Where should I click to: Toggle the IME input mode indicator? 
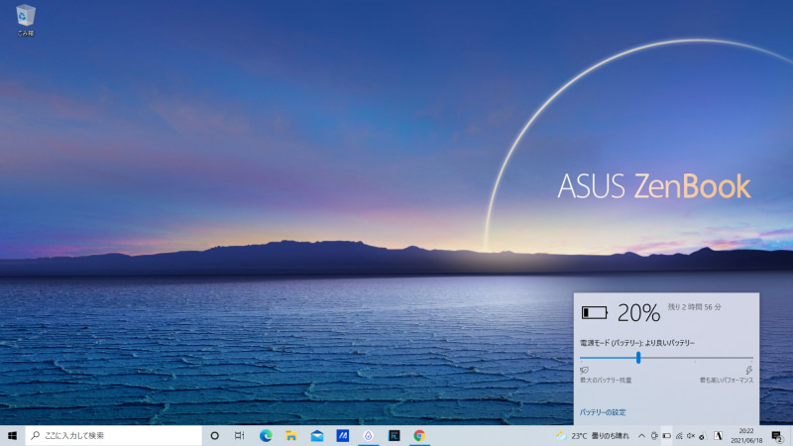click(718, 435)
